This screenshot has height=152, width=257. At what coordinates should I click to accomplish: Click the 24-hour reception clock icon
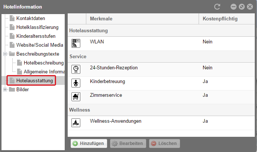click(x=76, y=69)
